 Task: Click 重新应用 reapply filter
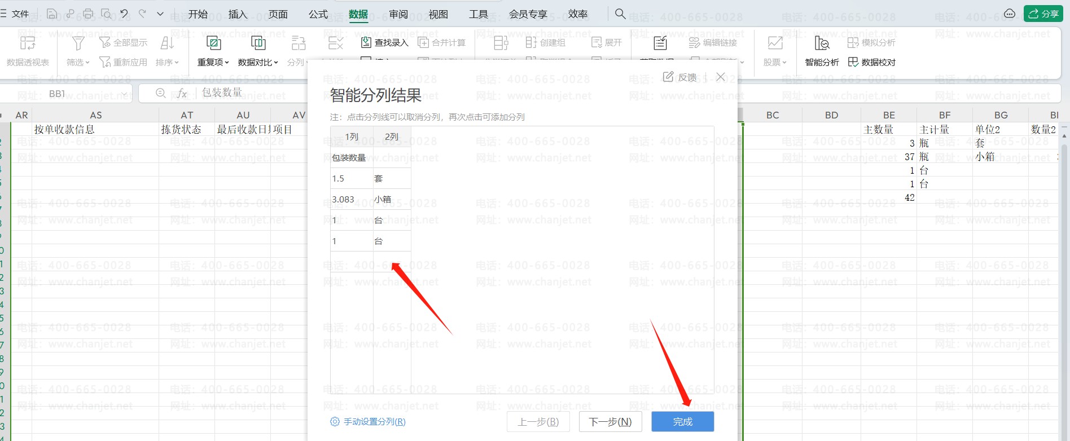[x=123, y=62]
